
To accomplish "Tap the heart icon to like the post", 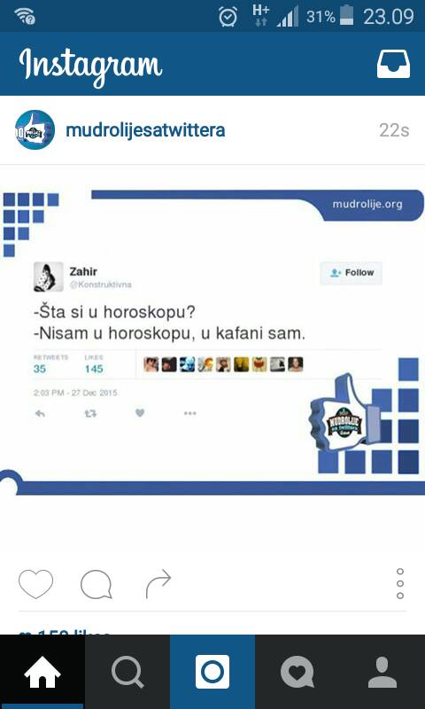I will (x=35, y=584).
